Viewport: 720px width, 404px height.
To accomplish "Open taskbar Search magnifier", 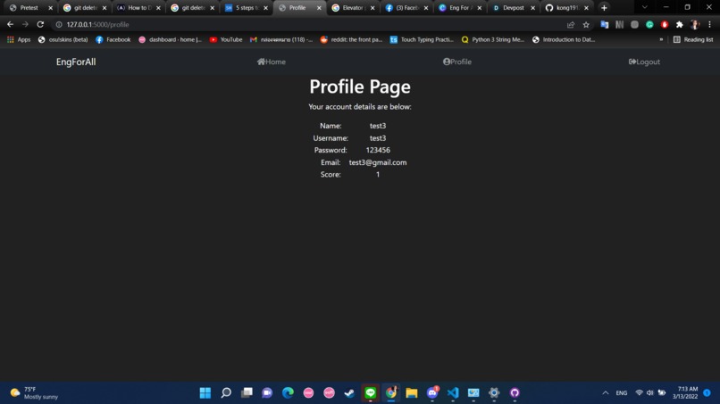I will point(226,393).
